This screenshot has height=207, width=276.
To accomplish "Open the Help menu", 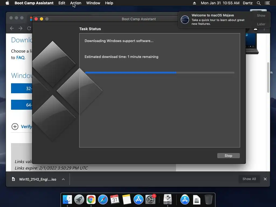I will pos(109,3).
